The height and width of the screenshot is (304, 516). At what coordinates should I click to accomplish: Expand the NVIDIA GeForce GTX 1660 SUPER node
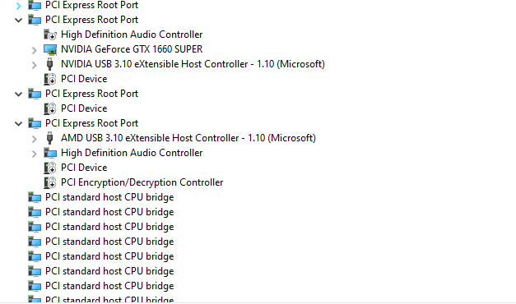pos(35,50)
